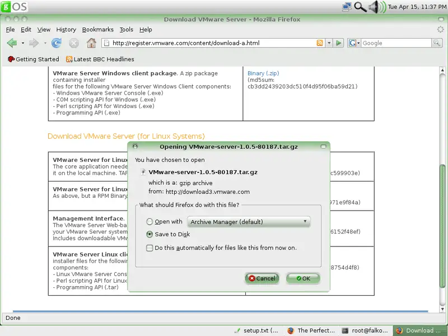Click the vertical scrollbar thumb
This screenshot has height=336, width=448.
coord(442,226)
